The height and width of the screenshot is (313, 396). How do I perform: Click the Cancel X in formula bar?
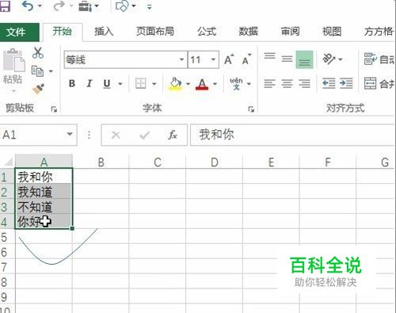116,135
